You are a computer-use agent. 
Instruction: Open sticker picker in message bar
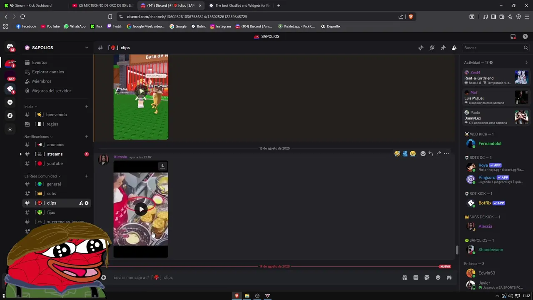tap(427, 277)
